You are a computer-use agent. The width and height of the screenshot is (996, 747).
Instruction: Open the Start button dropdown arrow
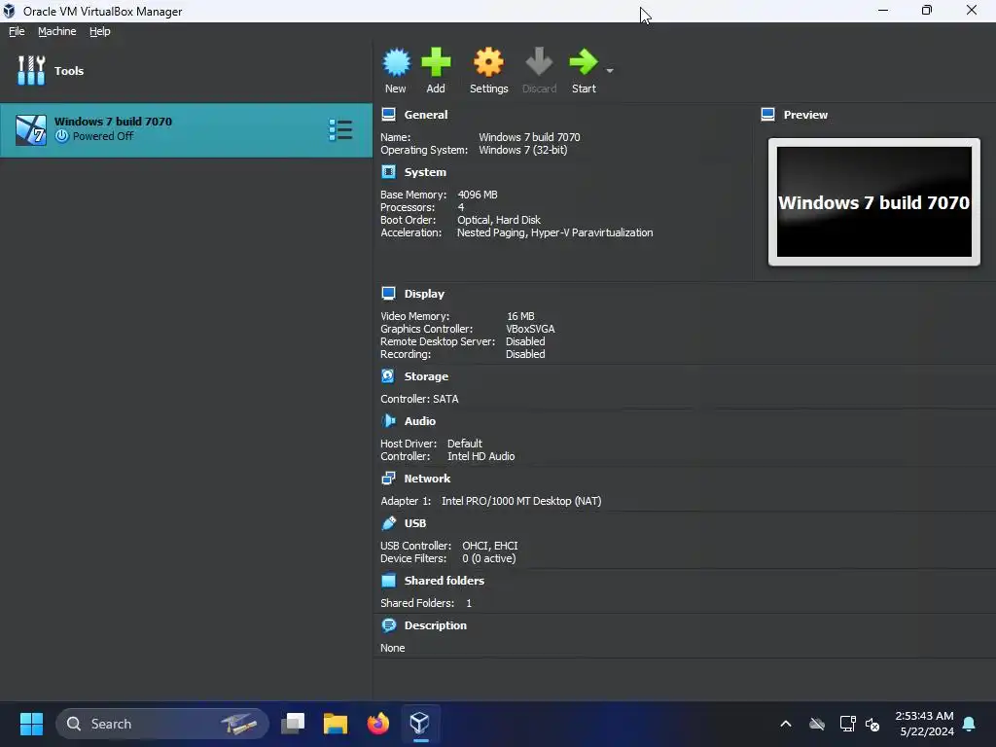(610, 70)
